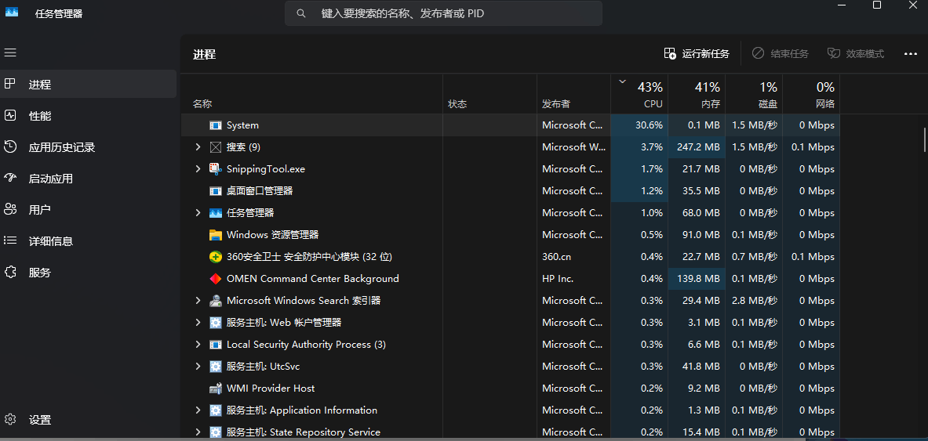Click the 30.6% CPU value for System
Viewport: 928px width, 441px height.
[650, 125]
